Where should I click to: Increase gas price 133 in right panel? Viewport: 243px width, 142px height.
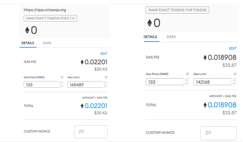click(186, 80)
